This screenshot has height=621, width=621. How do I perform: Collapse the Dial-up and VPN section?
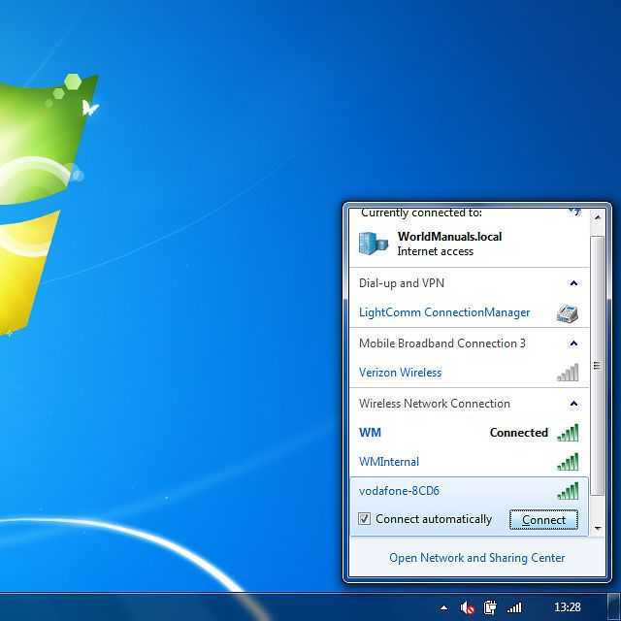(573, 283)
